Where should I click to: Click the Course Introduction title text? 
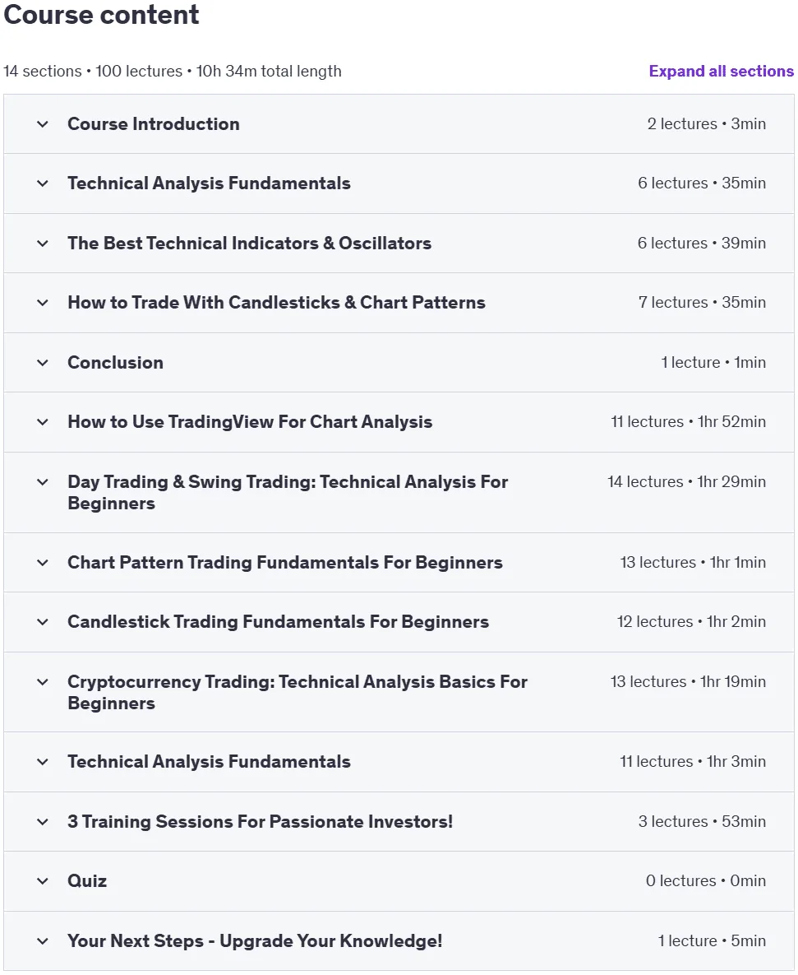pyautogui.click(x=154, y=123)
